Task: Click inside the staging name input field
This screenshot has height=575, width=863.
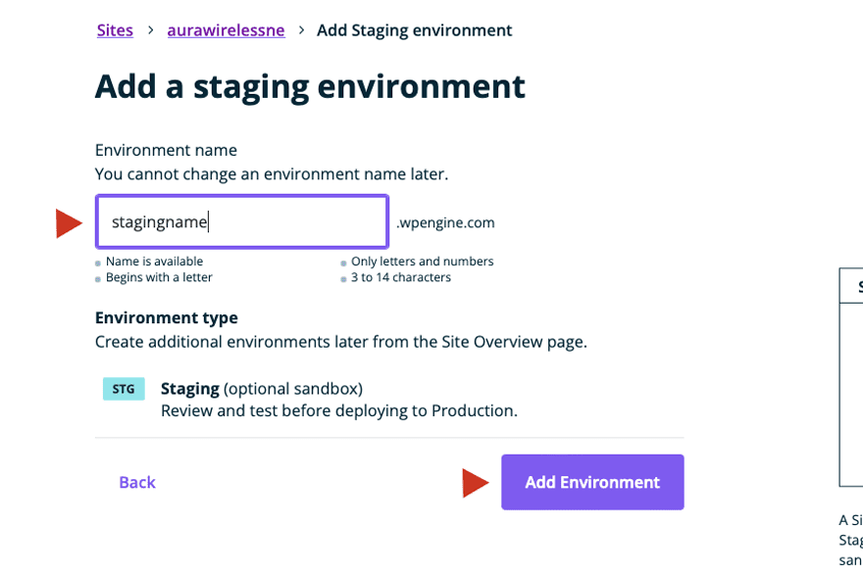Action: tap(240, 221)
